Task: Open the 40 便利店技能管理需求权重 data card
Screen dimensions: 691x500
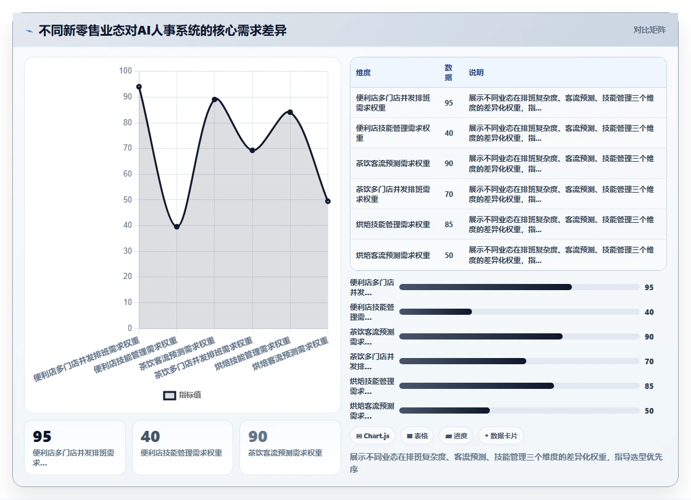Action: [183, 448]
